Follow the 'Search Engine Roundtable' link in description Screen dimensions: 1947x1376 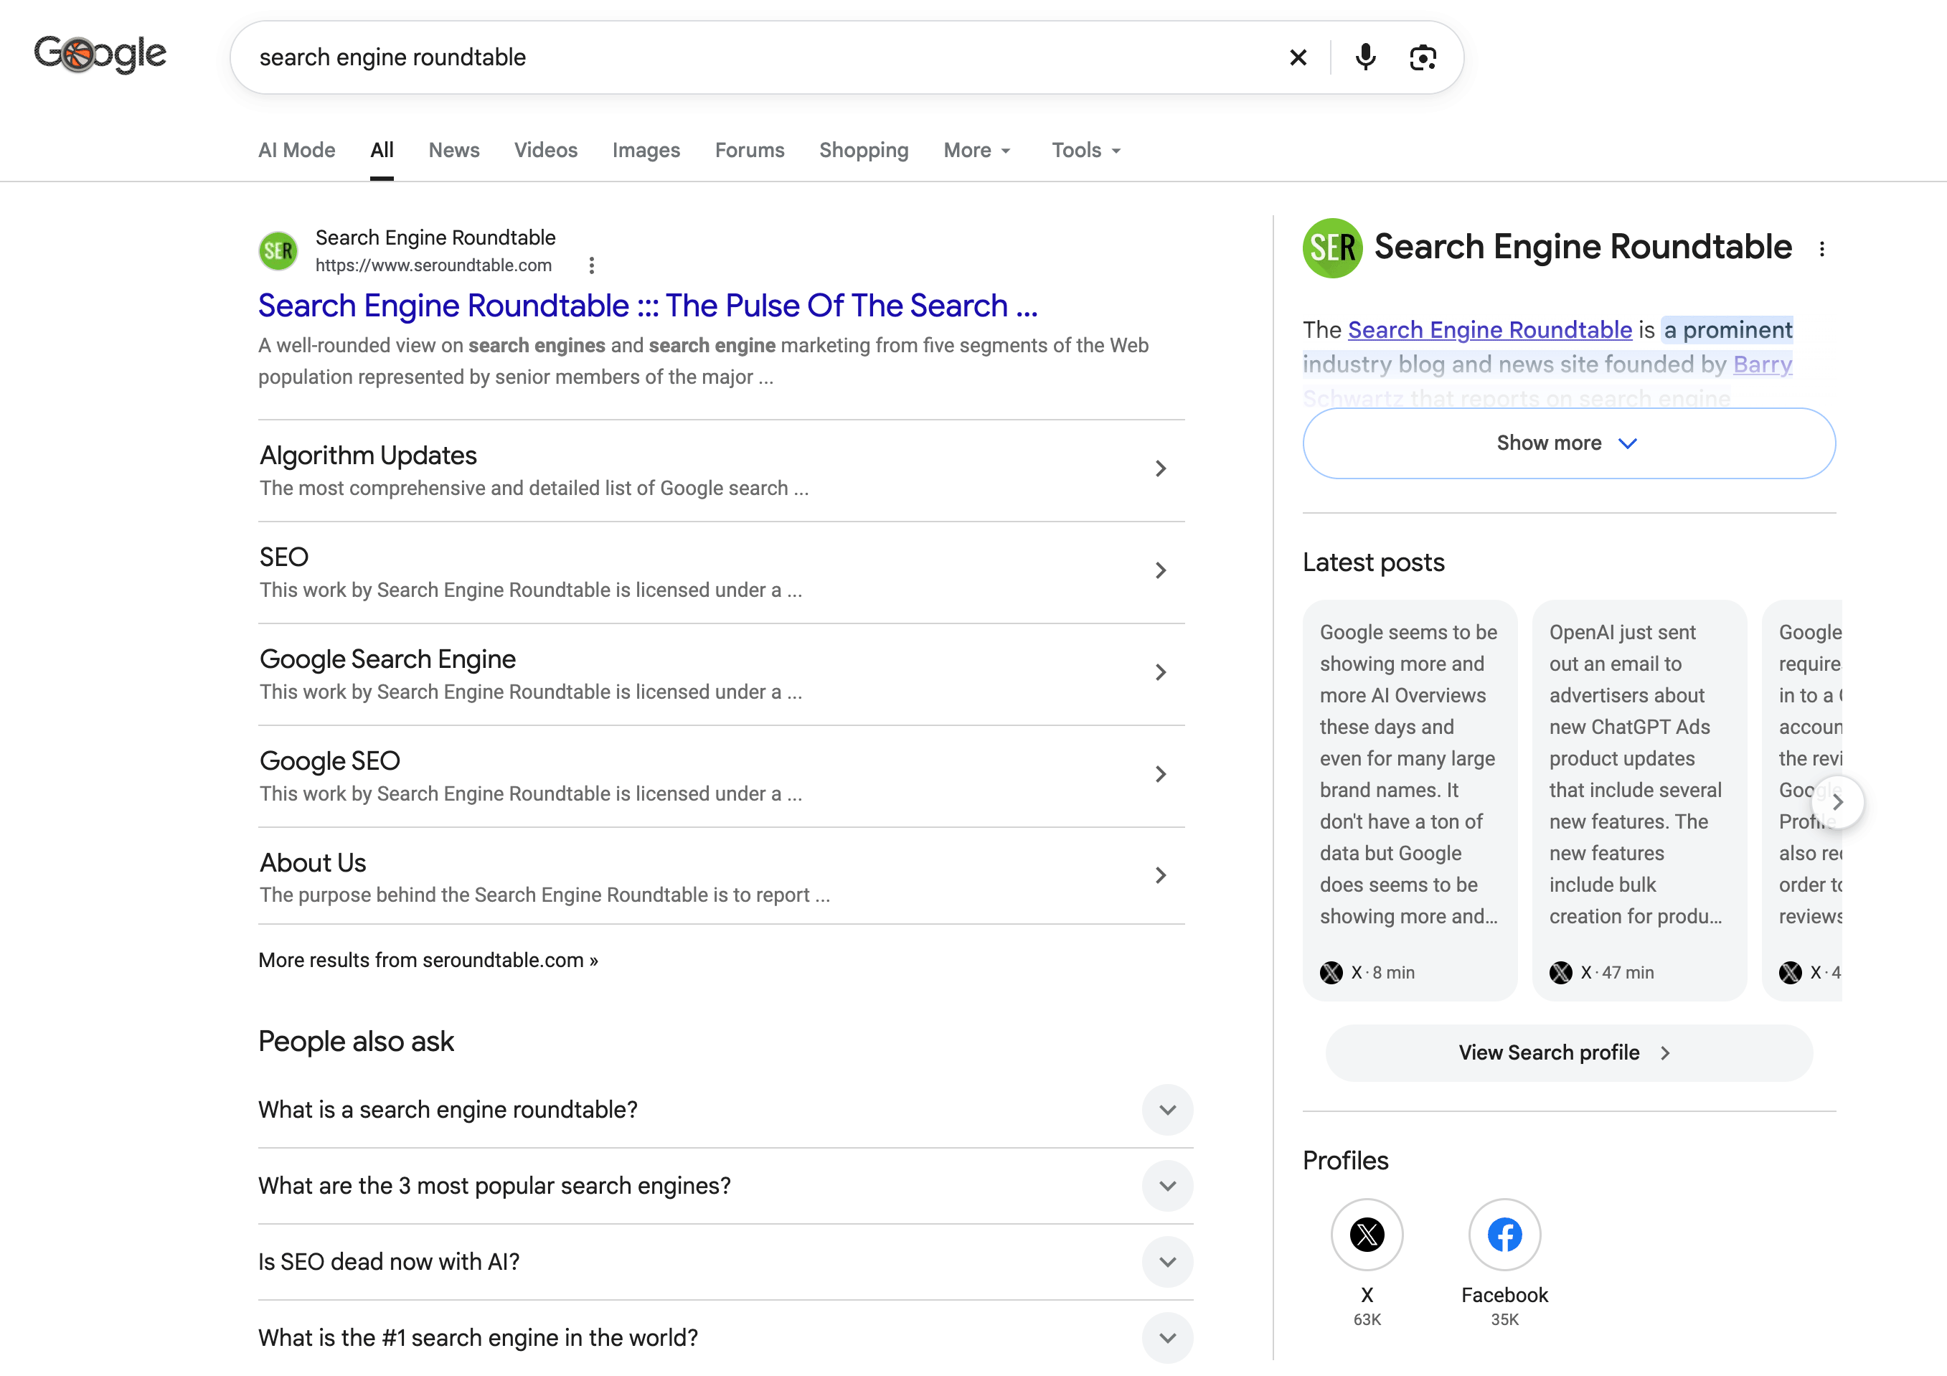pyautogui.click(x=1490, y=330)
